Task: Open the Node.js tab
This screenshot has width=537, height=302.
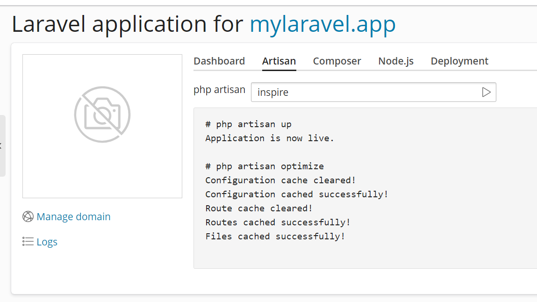Action: click(x=395, y=61)
